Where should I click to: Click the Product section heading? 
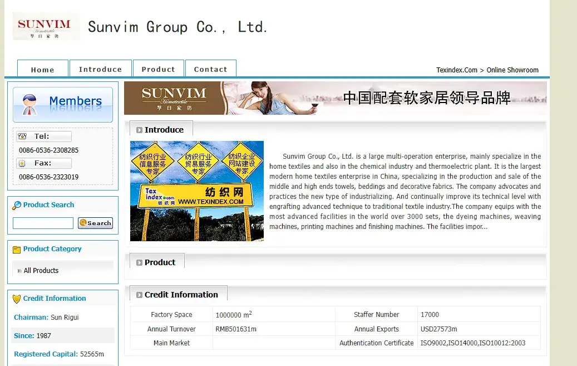pos(160,262)
